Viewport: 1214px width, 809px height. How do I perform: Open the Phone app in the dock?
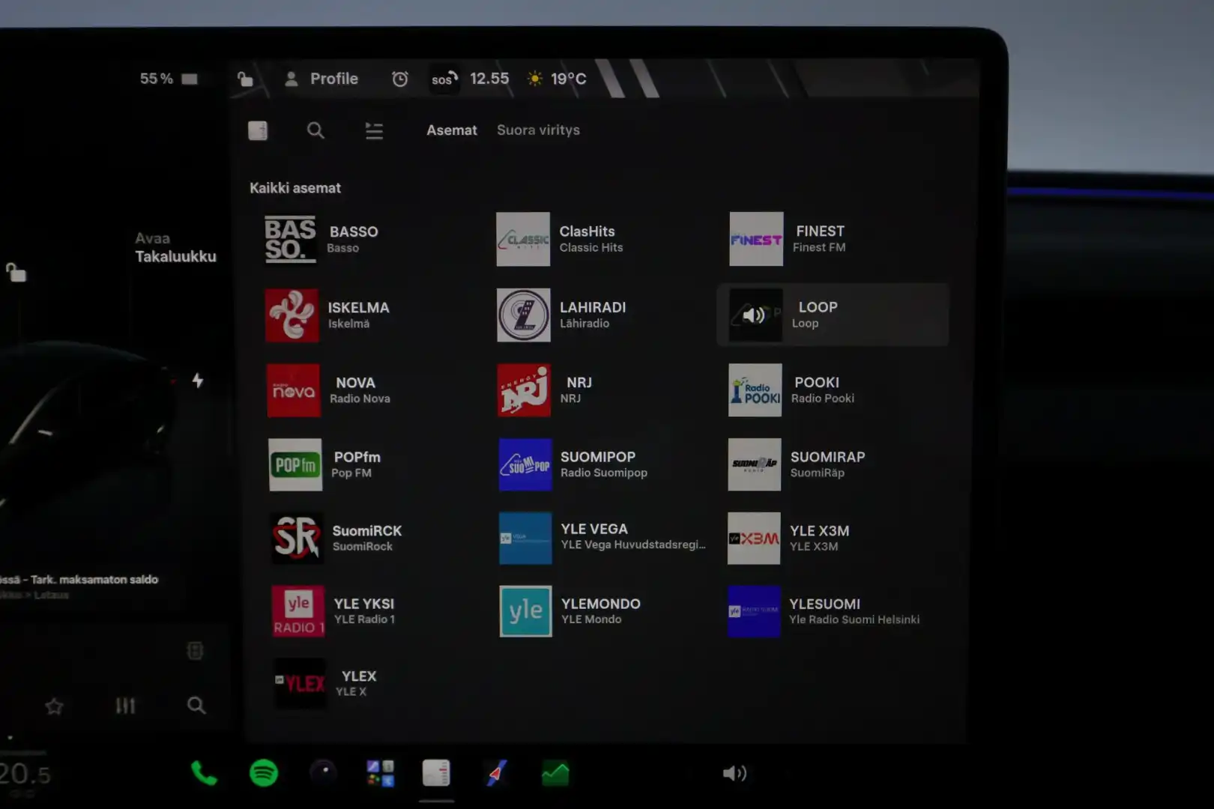click(204, 773)
